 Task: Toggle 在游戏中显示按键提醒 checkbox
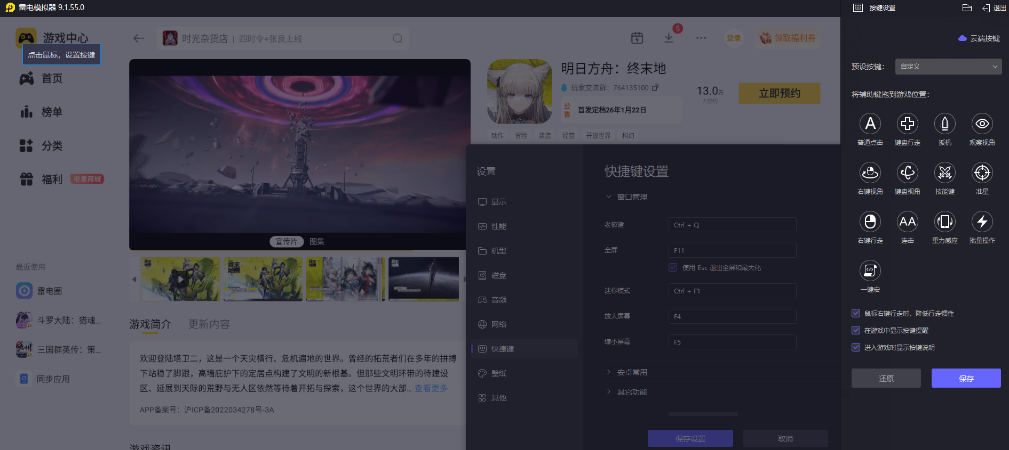856,331
